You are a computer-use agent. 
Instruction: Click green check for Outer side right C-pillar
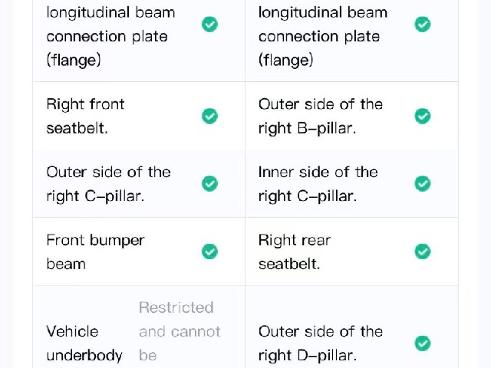pyautogui.click(x=209, y=184)
